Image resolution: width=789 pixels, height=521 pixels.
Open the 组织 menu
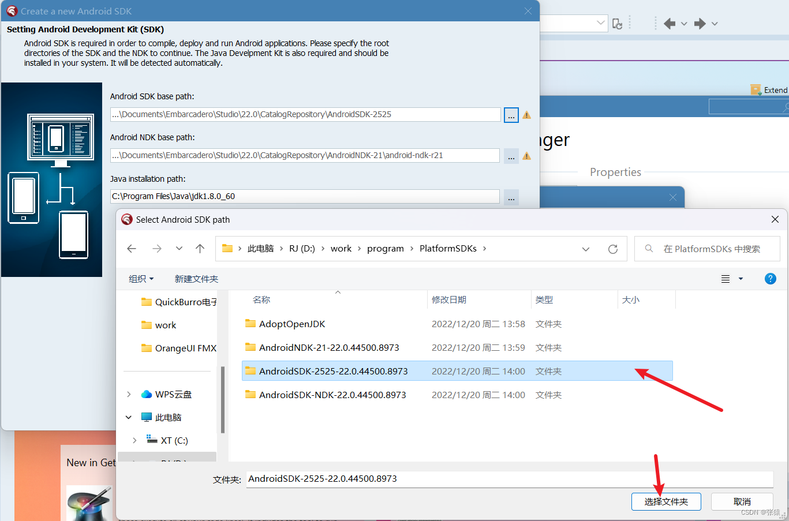pyautogui.click(x=141, y=279)
